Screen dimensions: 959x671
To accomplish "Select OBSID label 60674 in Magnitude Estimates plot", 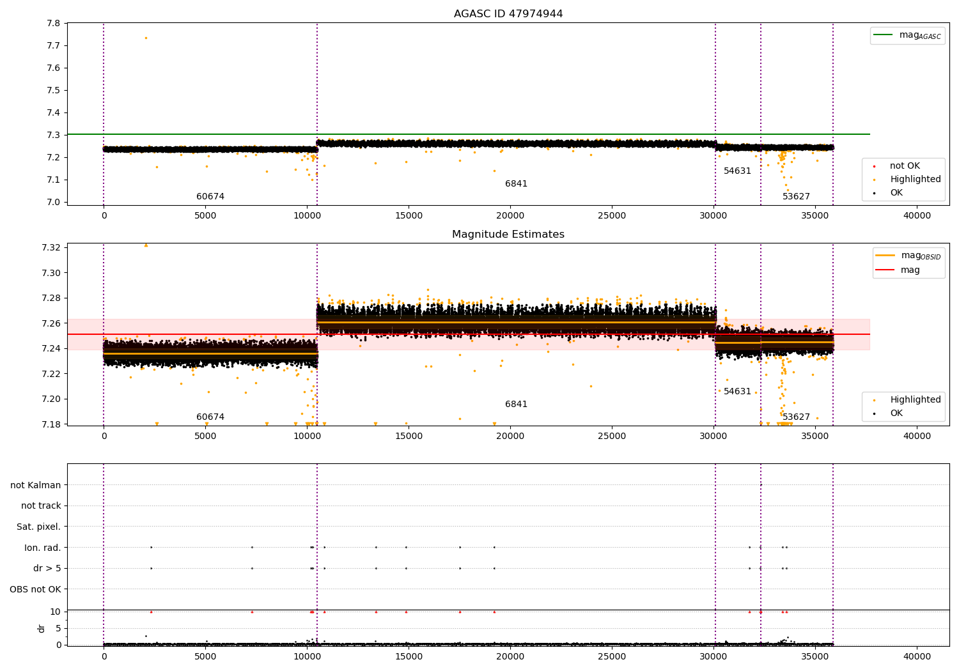I will 210,417.
